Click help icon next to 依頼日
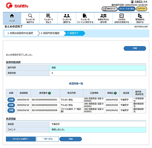 click(115, 93)
